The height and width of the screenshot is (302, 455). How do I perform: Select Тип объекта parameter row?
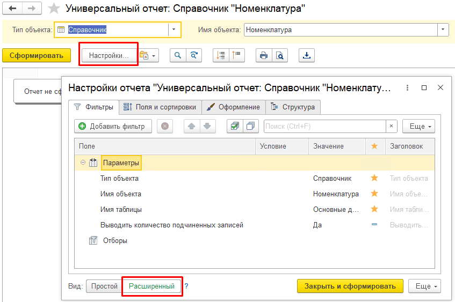[255, 178]
